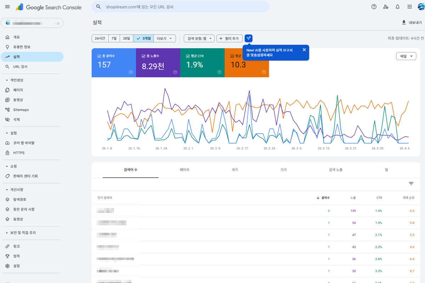Screen dimensions: 425x283
Task: Open the 검색 유형: 웹 dropdown
Action: (199, 38)
